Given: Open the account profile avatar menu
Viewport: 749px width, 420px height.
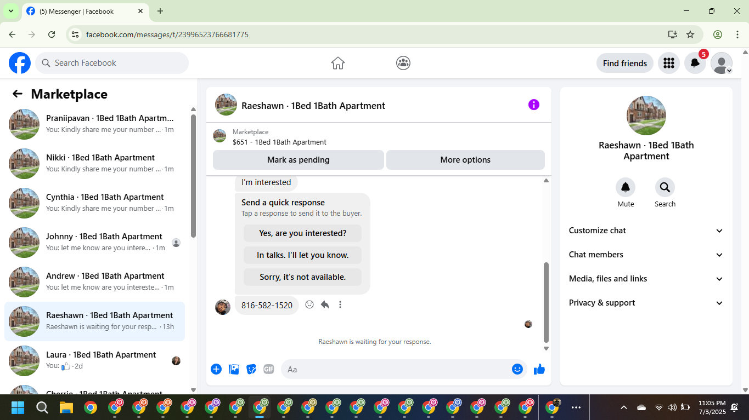Looking at the screenshot, I should coord(722,63).
